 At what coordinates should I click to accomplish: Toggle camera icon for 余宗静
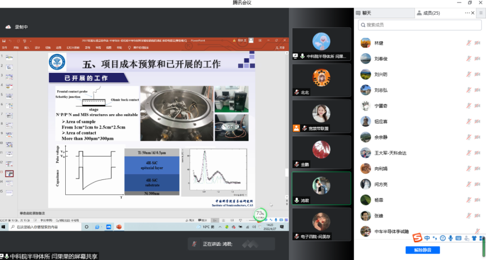pyautogui.click(x=477, y=137)
